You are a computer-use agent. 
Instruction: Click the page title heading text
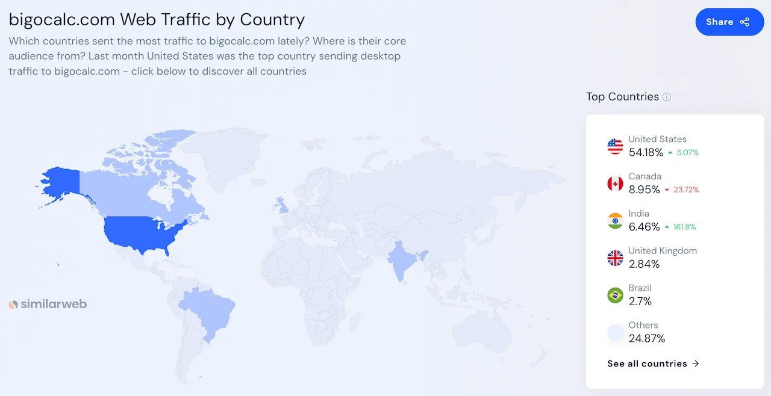(x=157, y=19)
